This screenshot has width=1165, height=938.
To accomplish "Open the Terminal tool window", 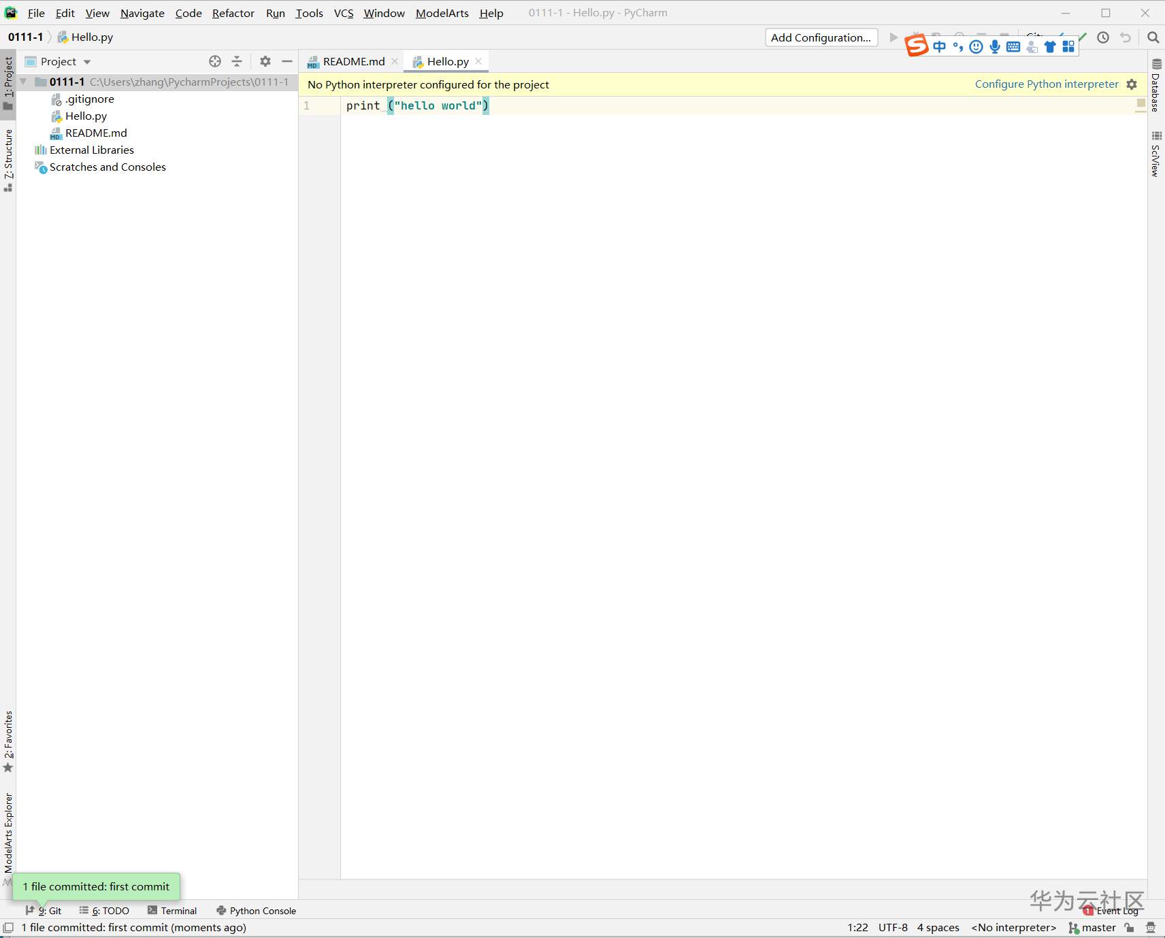I will point(172,911).
